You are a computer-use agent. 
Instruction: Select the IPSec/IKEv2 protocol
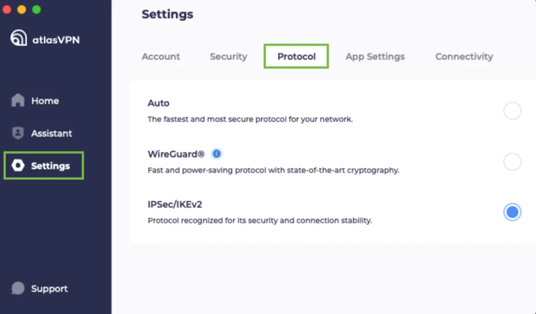pyautogui.click(x=512, y=212)
